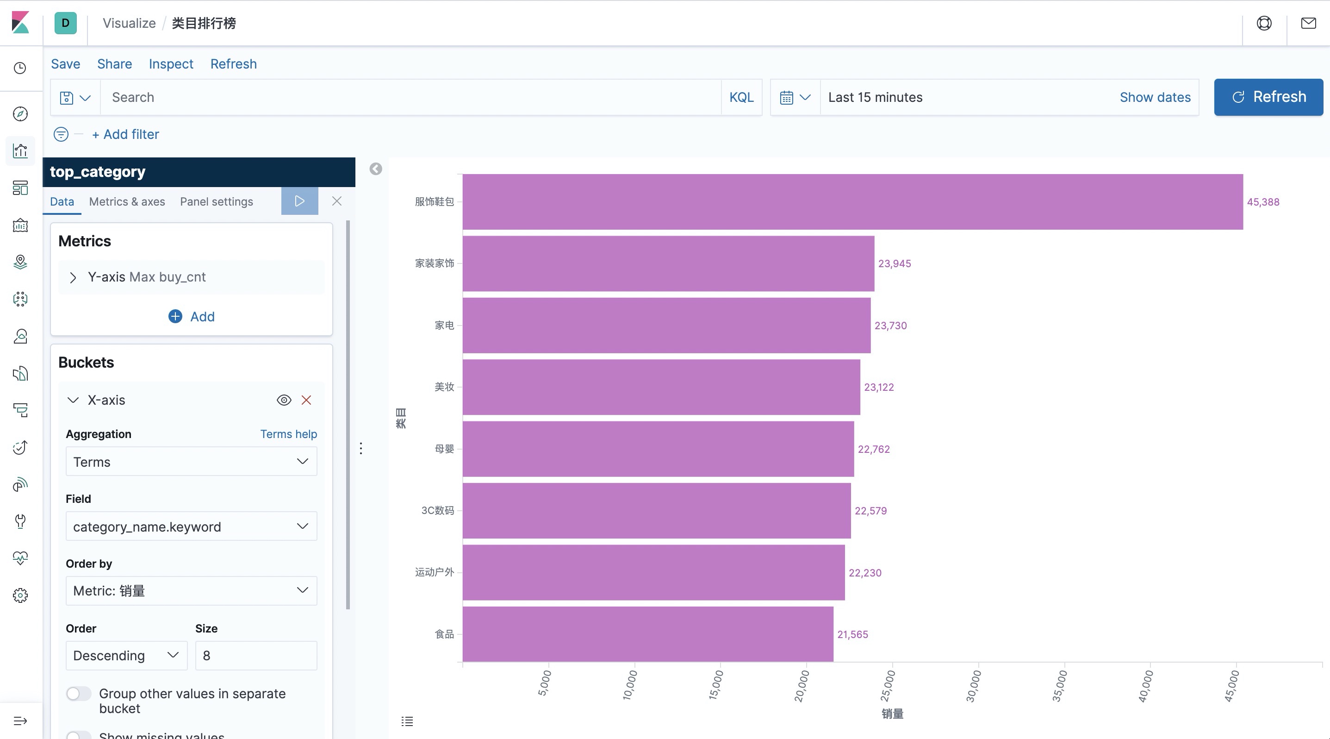Switch to Metrics and axes tab

point(127,201)
